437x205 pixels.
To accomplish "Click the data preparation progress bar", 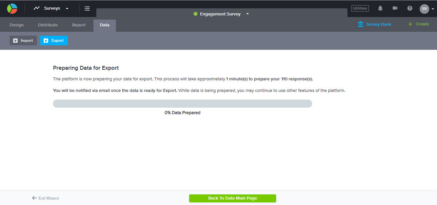I will pyautogui.click(x=182, y=103).
